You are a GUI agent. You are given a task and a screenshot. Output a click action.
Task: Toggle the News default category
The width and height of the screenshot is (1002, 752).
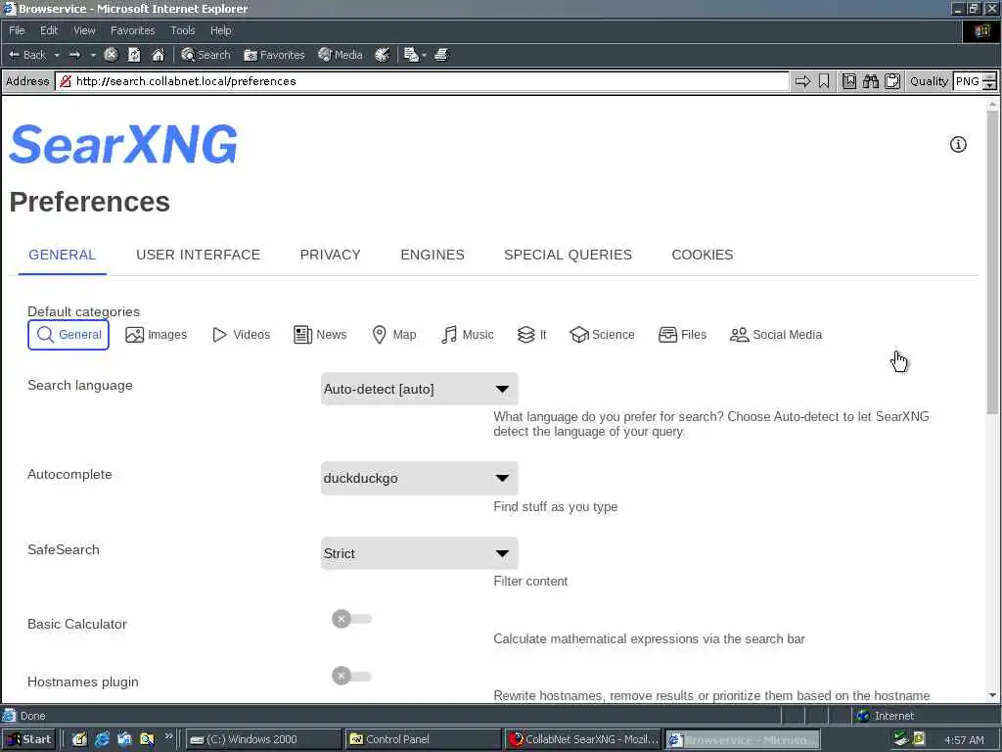(x=320, y=335)
